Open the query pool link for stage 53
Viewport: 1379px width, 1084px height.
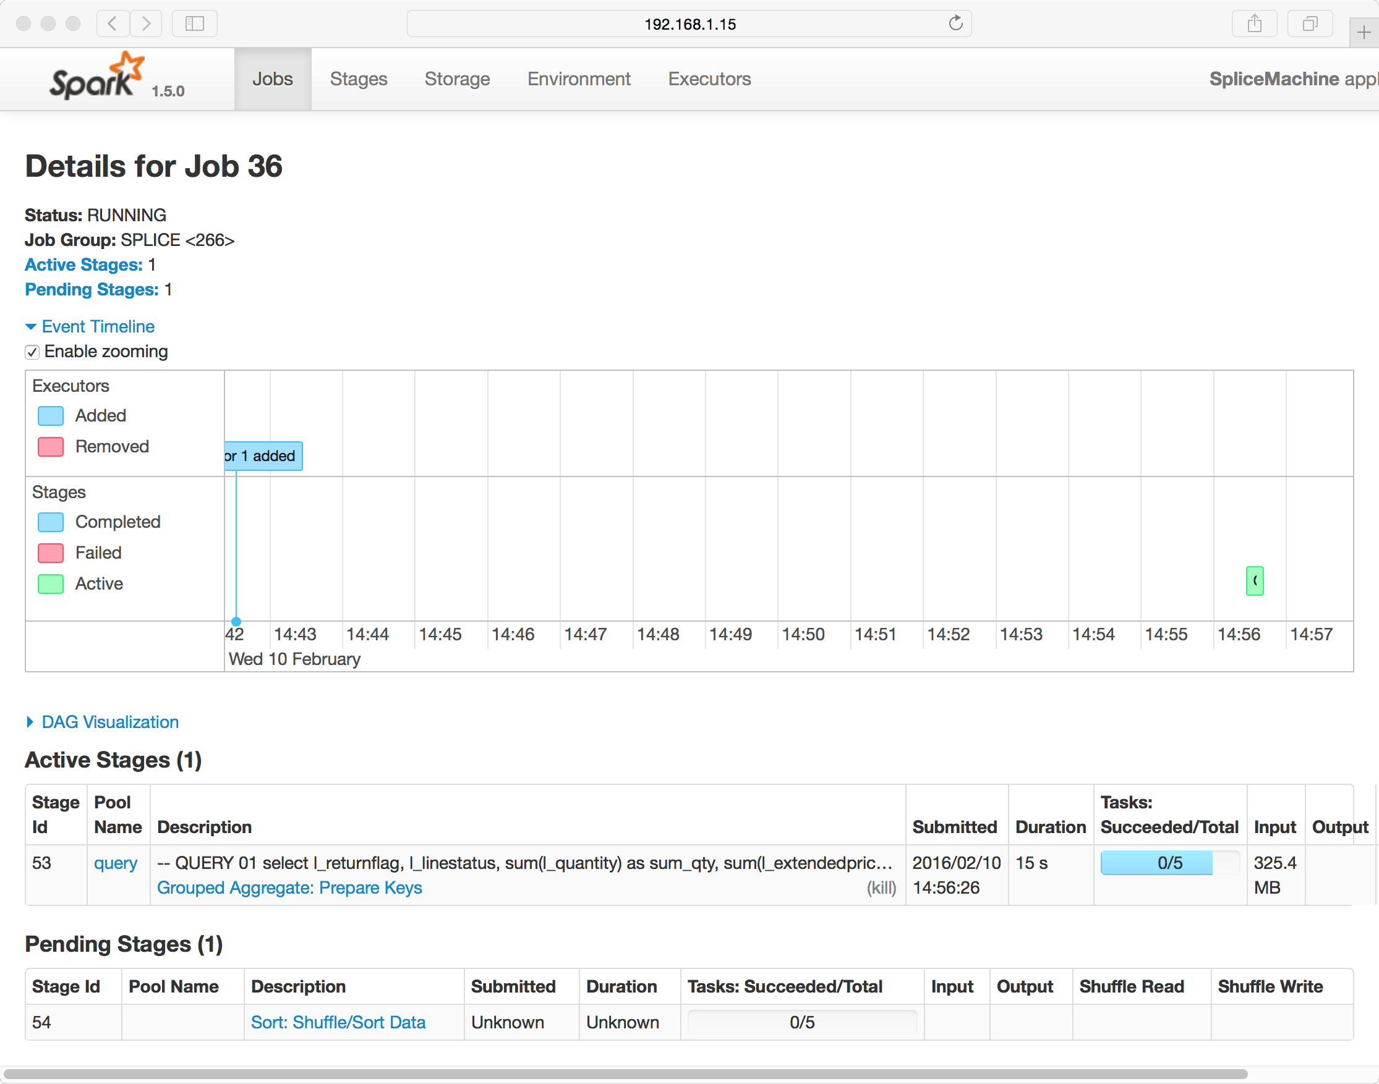pos(116,863)
